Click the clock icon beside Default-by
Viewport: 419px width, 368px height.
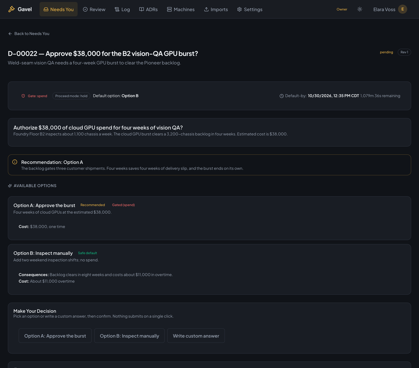(x=282, y=96)
